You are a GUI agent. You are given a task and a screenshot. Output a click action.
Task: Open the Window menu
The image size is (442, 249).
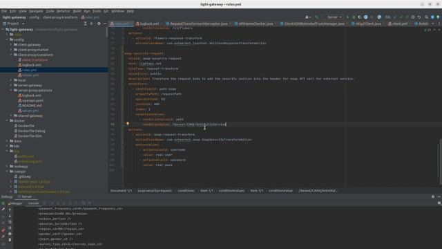coord(117,11)
